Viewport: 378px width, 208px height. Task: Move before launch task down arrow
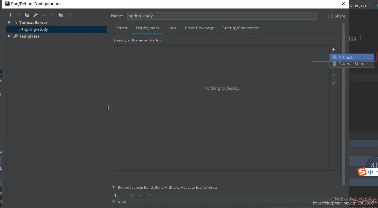point(149,195)
